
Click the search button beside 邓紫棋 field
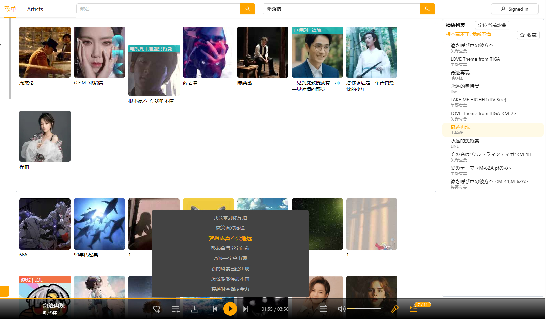[x=427, y=9]
